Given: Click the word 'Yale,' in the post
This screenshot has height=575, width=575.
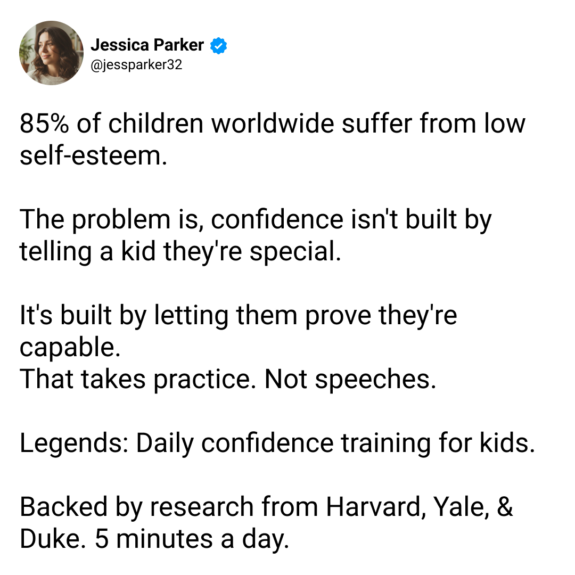Looking at the screenshot, I should pyautogui.click(x=461, y=507).
